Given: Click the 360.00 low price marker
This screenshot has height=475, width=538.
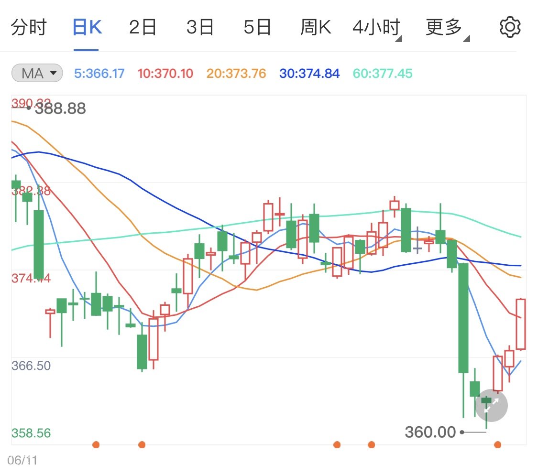Looking at the screenshot, I should (430, 432).
